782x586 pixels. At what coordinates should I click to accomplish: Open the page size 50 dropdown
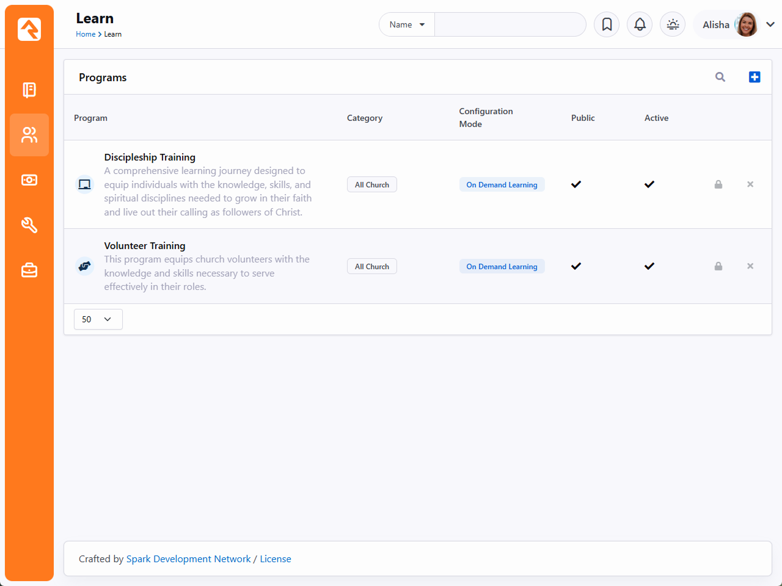pyautogui.click(x=98, y=319)
